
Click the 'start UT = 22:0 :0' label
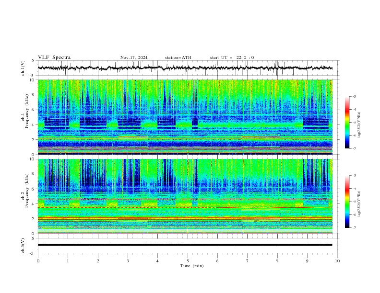coord(232,57)
